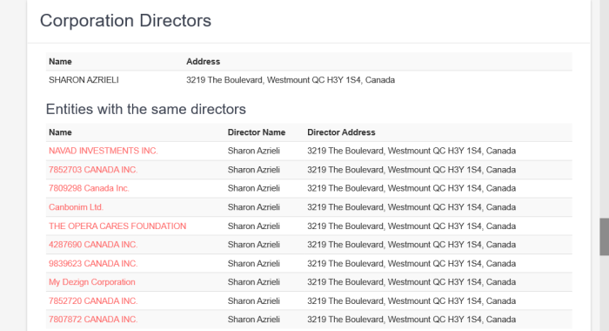Select director address in 7809298 Canada row
The image size is (609, 331).
[412, 188]
